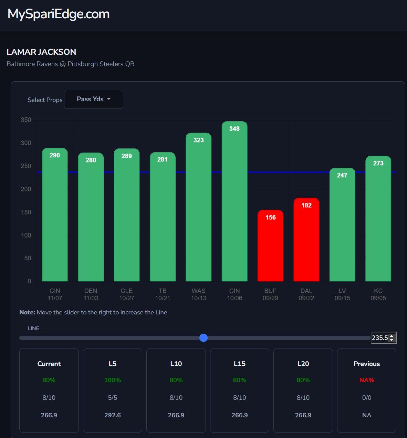Image resolution: width=407 pixels, height=438 pixels.
Task: Click the LINE slider handle
Action: (x=203, y=338)
